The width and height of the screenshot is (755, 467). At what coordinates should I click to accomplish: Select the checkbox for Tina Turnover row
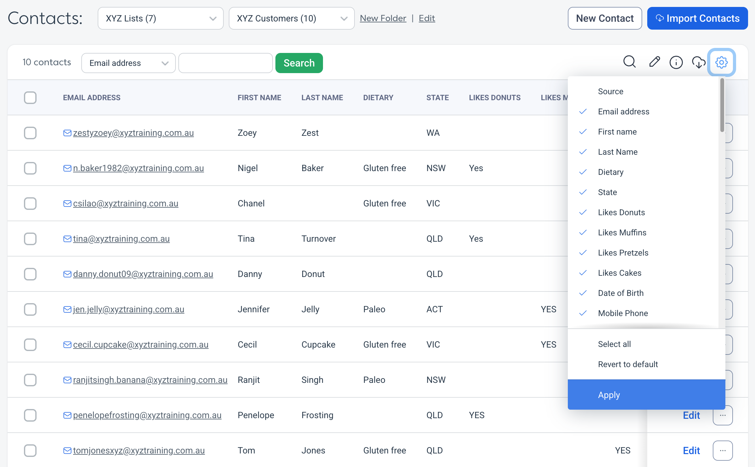coord(30,239)
